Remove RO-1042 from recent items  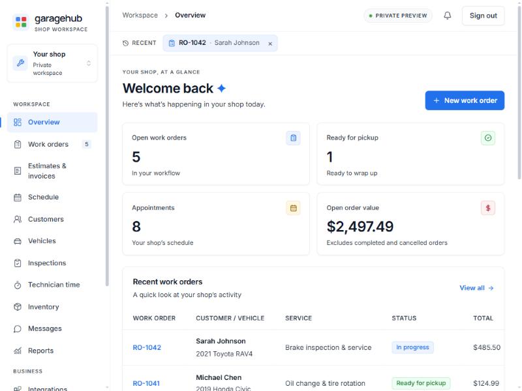click(270, 44)
